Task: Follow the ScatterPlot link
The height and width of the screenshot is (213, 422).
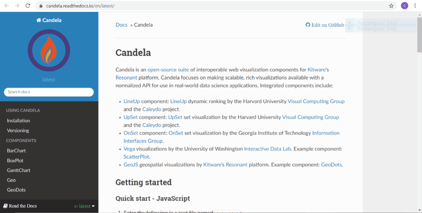Action: coord(136,157)
